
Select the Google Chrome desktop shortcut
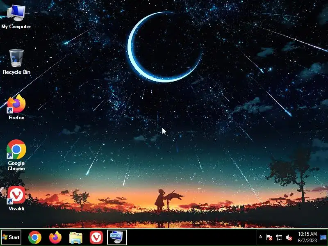[x=16, y=155]
